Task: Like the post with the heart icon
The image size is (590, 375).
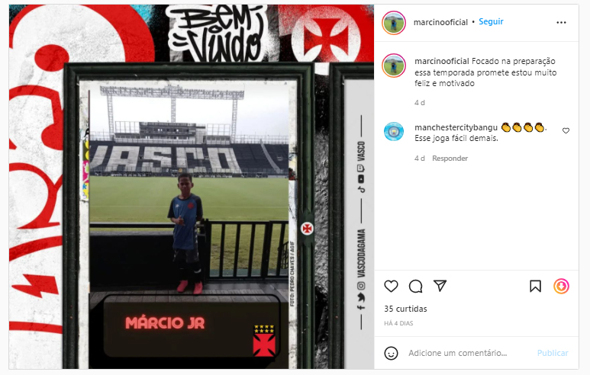Action: point(391,287)
